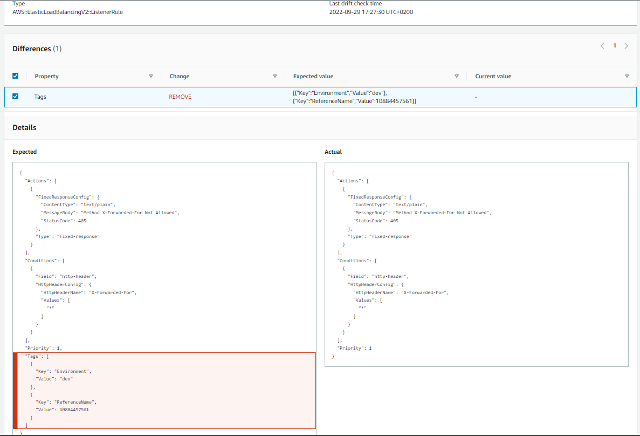Click the previous page chevron icon
Screen dimensions: 640x436
click(602, 46)
